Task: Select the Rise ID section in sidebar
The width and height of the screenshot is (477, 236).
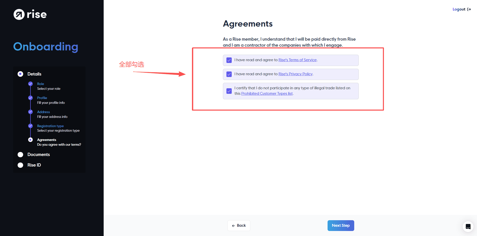Action: click(34, 165)
